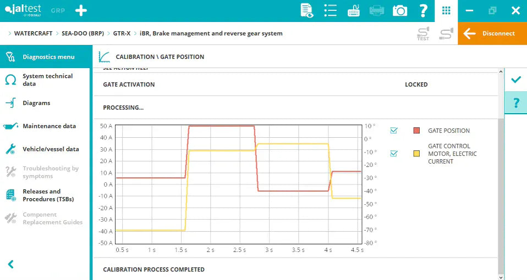Click the -80 ° axis label
This screenshot has width=527, height=280.
[370, 243]
